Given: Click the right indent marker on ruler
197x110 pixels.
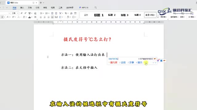Looking at the screenshot, I should (144, 23).
